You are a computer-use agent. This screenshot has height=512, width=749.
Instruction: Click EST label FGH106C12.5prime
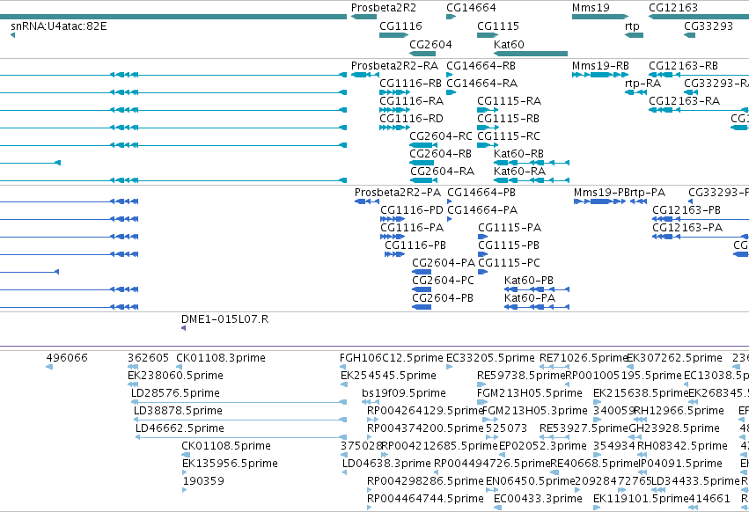(391, 358)
